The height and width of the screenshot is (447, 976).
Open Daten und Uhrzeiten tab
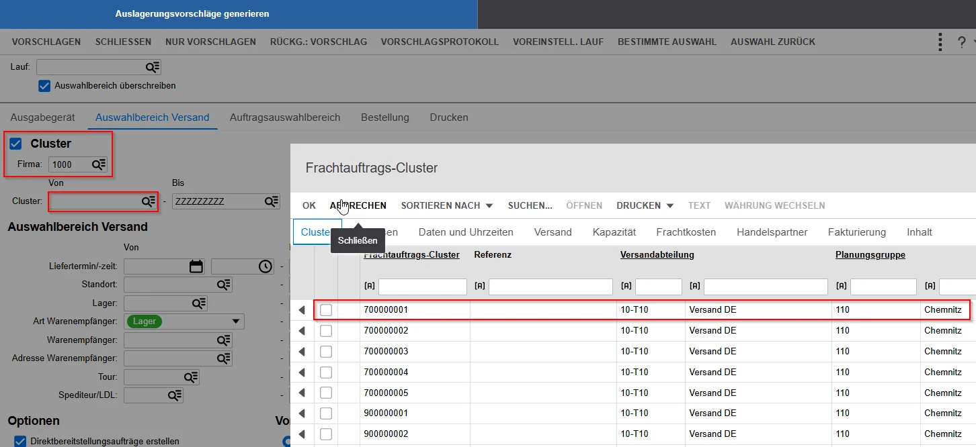click(466, 232)
